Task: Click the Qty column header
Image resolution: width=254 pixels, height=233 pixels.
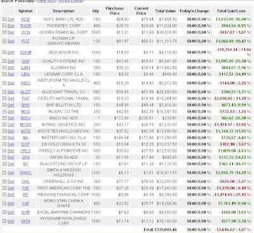Action: pos(96,11)
